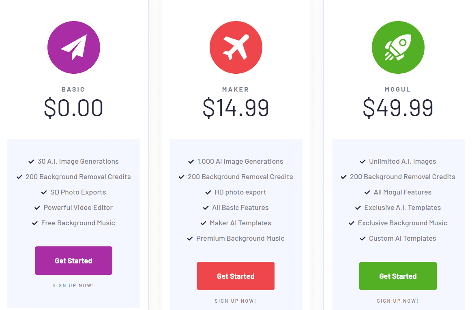472x310 pixels.
Task: Click the checkmark next to Exclusive Background Music
Action: click(x=351, y=222)
